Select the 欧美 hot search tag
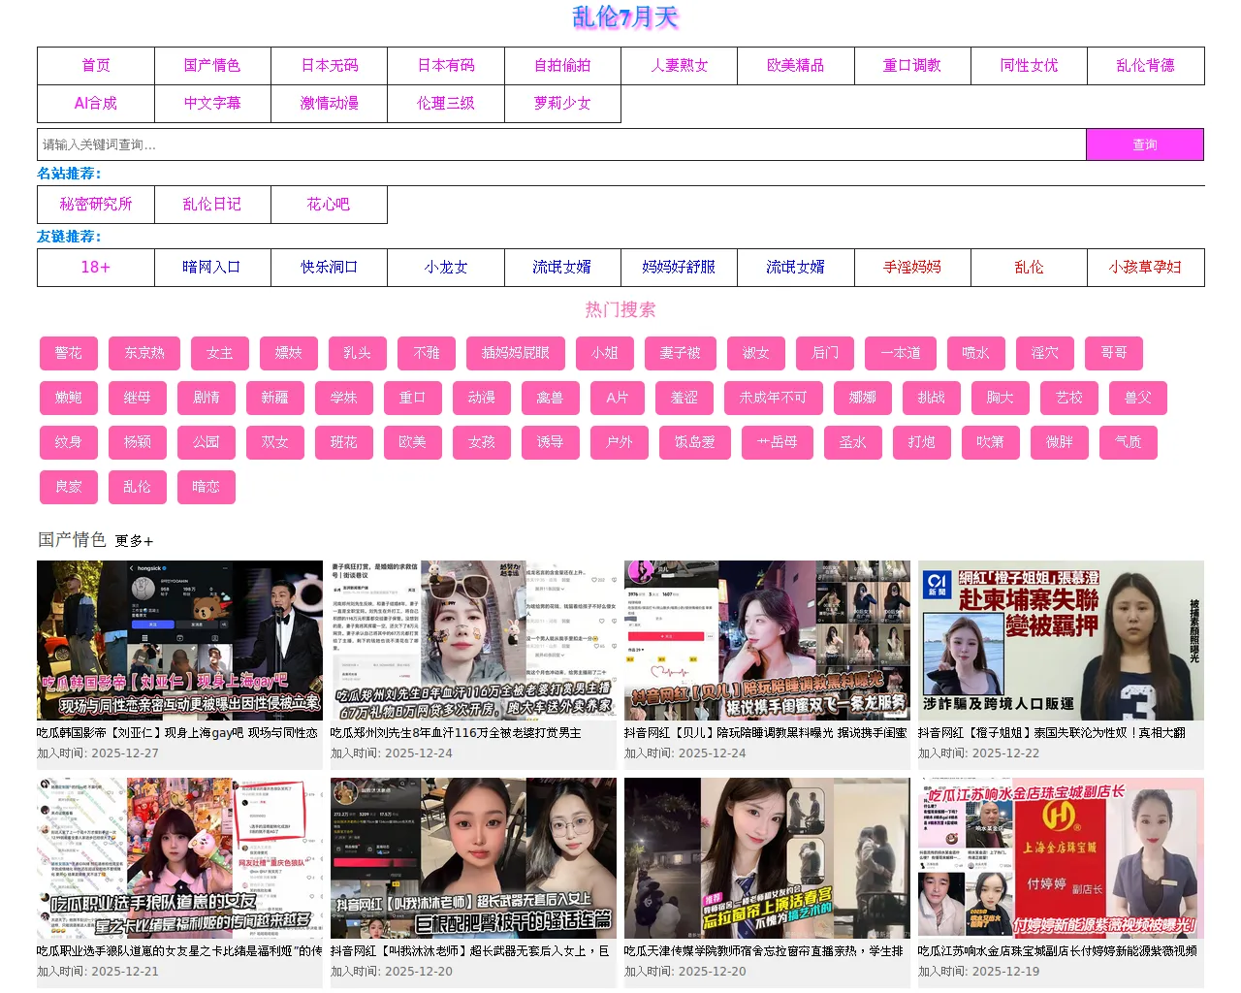Screen dimensions: 1241x993 (x=413, y=442)
